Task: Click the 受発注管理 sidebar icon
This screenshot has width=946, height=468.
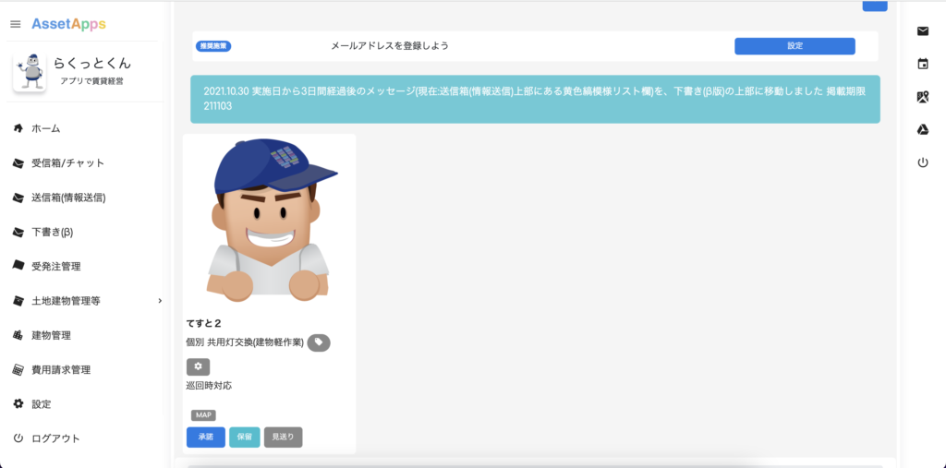Action: 18,265
